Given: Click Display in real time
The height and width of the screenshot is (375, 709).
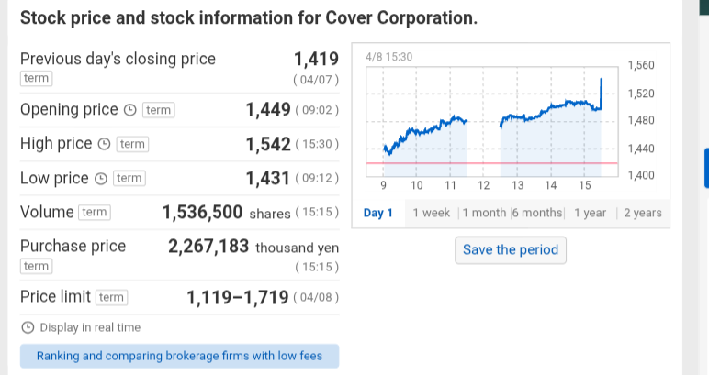Looking at the screenshot, I should (90, 327).
